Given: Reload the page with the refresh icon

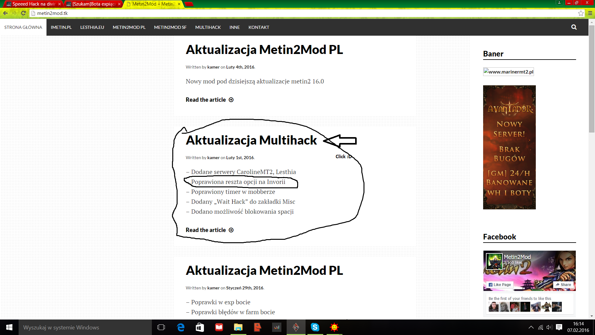Looking at the screenshot, I should click(x=23, y=13).
